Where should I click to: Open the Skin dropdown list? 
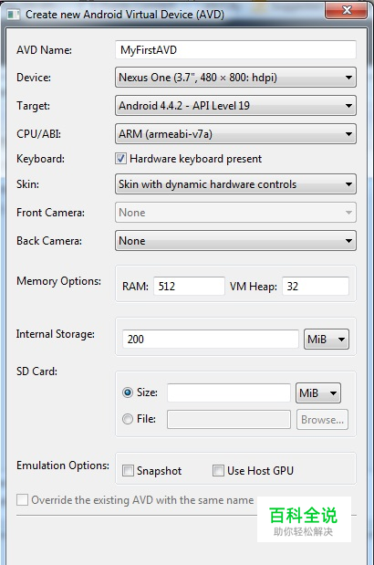click(235, 184)
